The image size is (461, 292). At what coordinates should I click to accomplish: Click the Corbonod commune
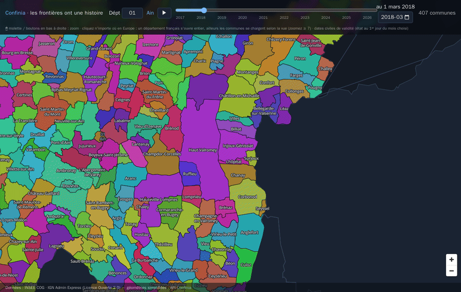pyautogui.click(x=247, y=197)
